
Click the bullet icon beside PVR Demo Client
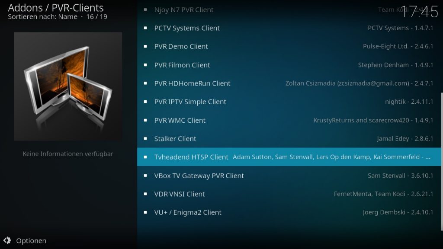click(145, 46)
